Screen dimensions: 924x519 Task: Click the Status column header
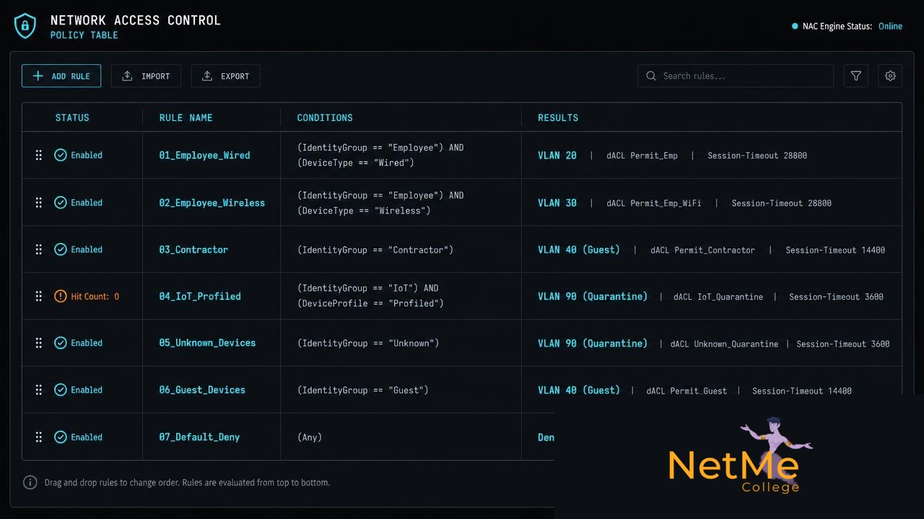click(72, 117)
